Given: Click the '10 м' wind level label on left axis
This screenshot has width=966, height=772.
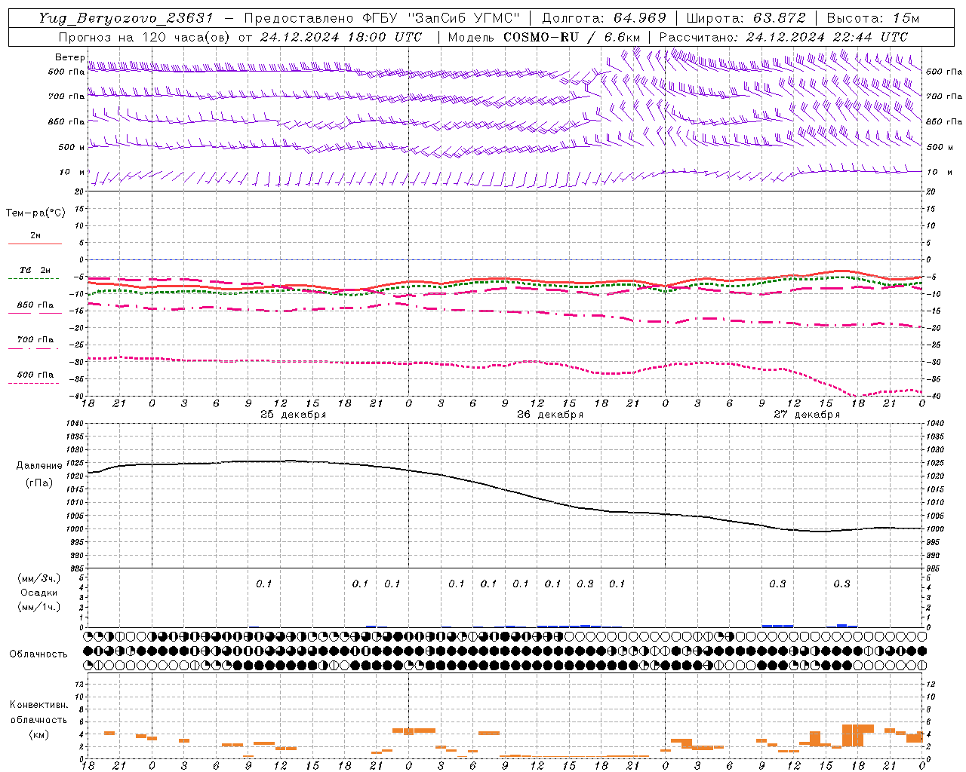Looking at the screenshot, I should [72, 173].
